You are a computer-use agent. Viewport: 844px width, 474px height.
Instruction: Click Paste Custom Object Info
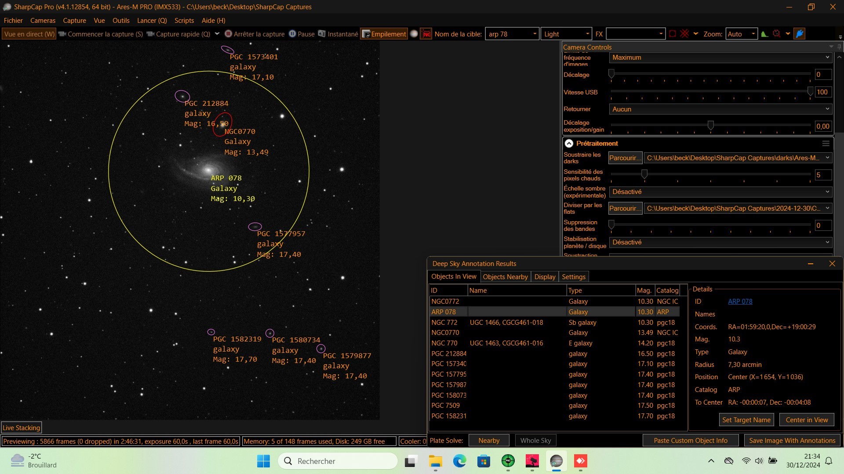[x=690, y=441]
